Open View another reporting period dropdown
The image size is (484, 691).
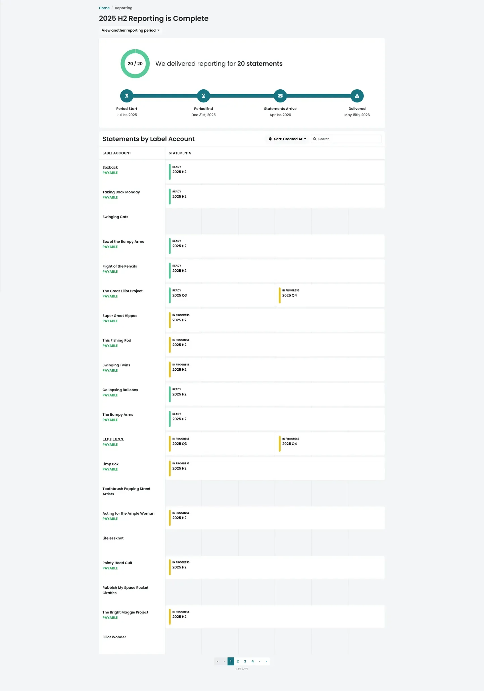(131, 30)
